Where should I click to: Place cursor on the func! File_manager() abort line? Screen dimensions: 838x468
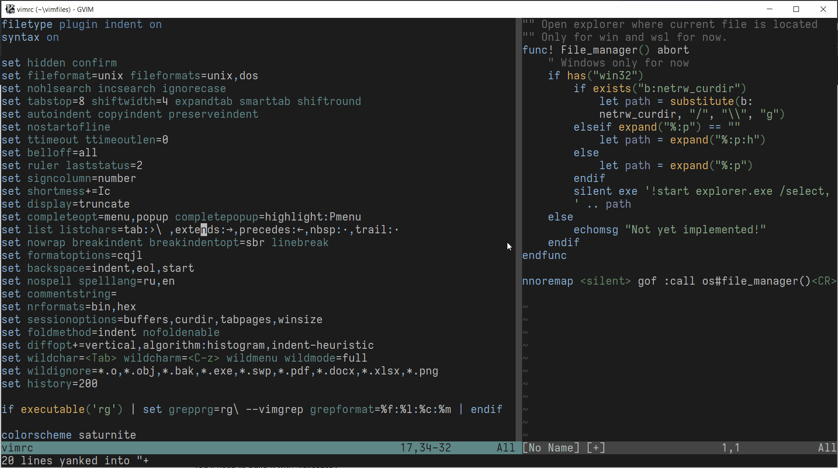point(606,50)
